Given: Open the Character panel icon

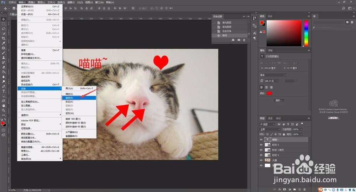Looking at the screenshot, I should 255,33.
